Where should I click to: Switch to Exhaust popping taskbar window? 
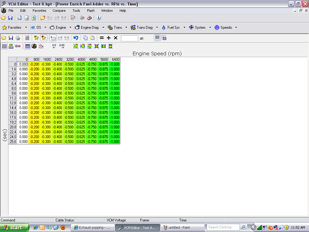tap(92, 227)
